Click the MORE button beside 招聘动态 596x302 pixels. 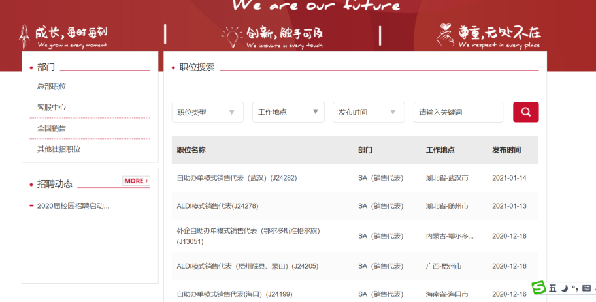136,181
